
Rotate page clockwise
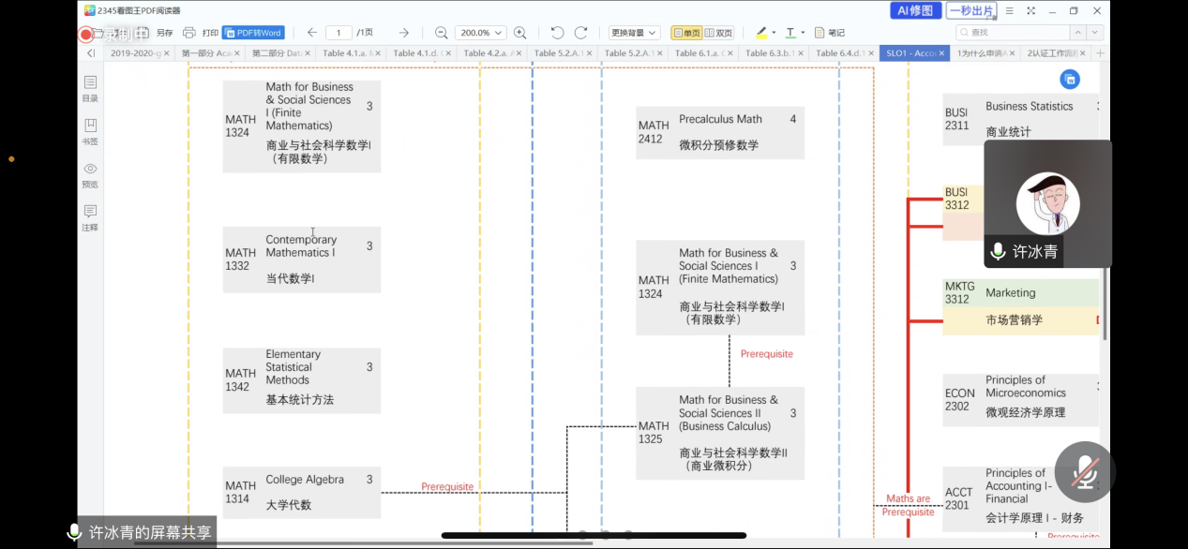(x=581, y=33)
